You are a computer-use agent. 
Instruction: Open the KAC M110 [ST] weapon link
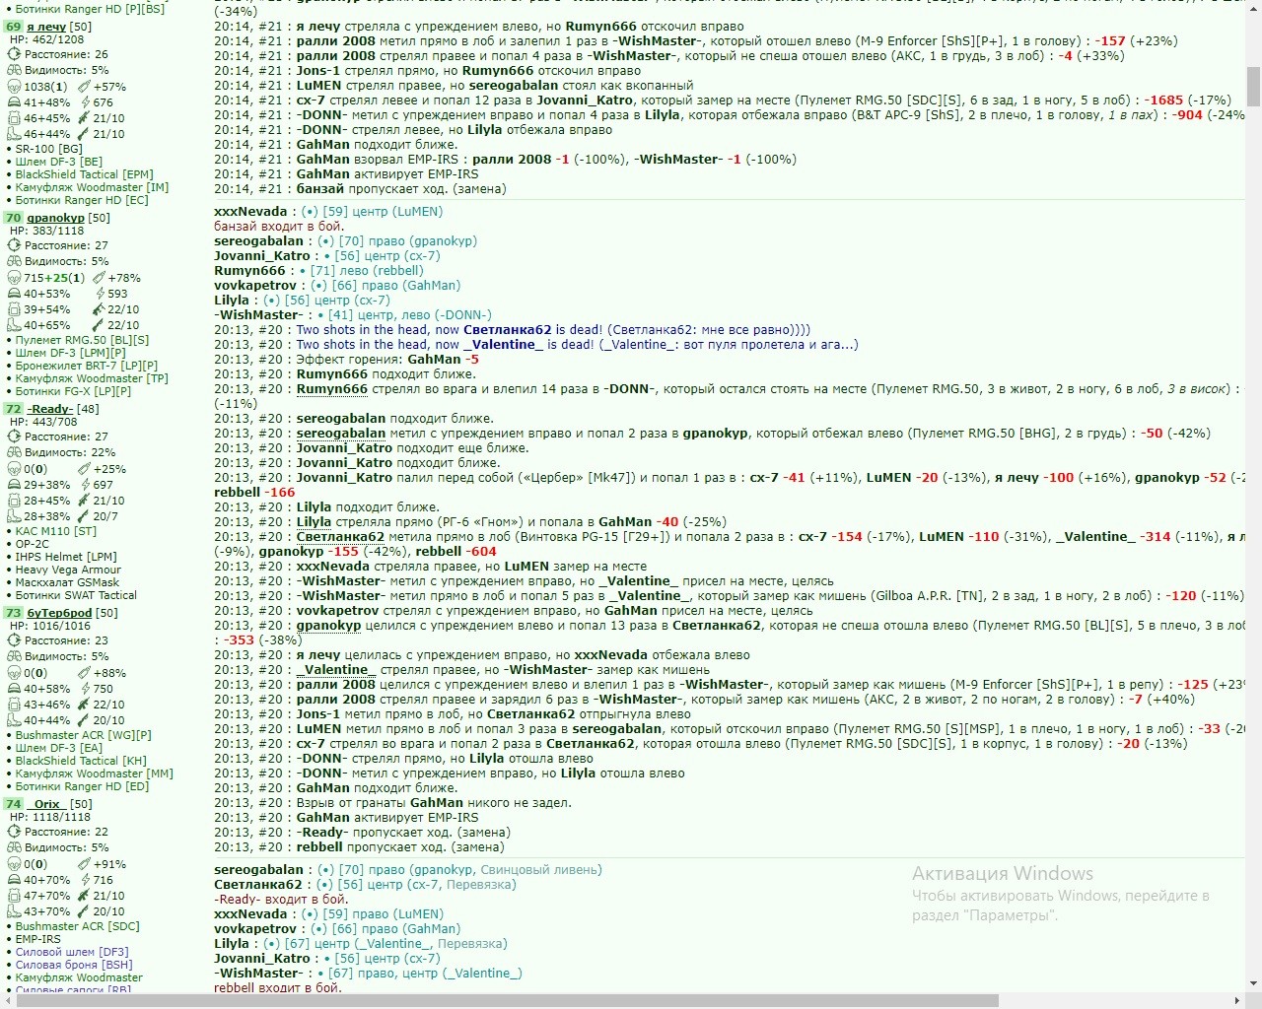point(56,531)
